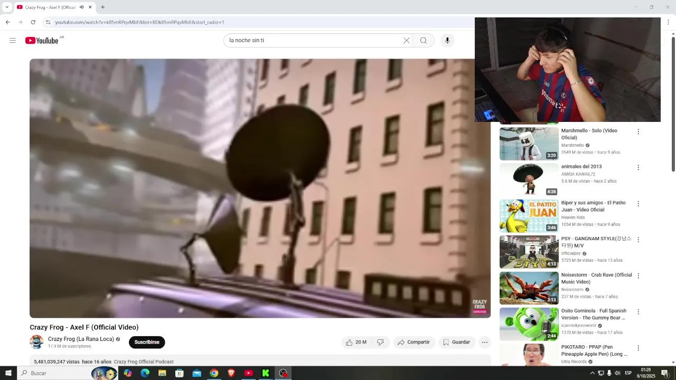The width and height of the screenshot is (676, 380).
Task: Mute the tab via its speaker icon
Action: click(81, 7)
